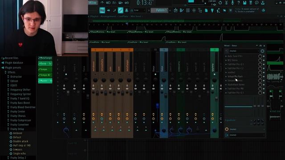The height and width of the screenshot is (160, 285).
Task: Toggle mixer effects power icon beside (none)
Action: (x=262, y=51)
